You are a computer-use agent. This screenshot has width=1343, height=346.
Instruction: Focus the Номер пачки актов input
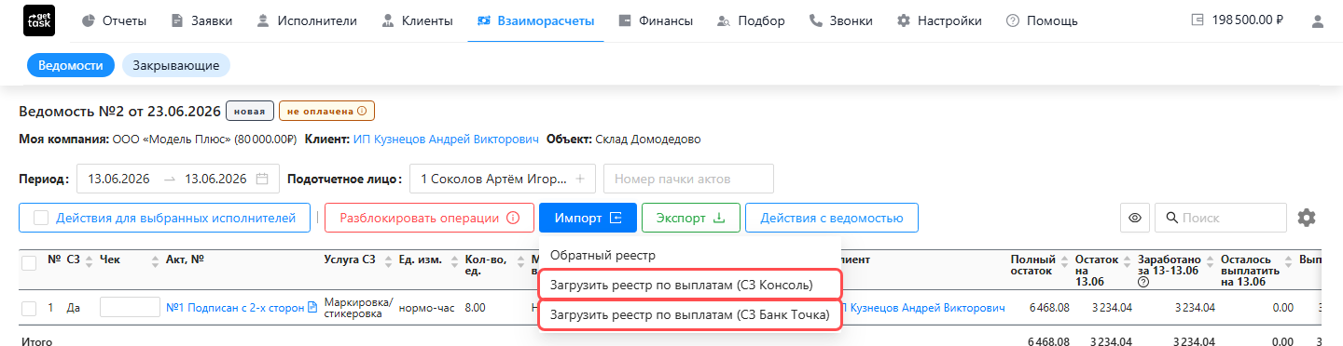click(x=688, y=179)
